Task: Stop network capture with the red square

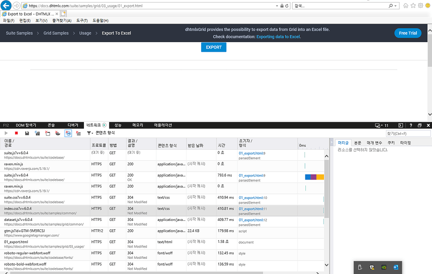Action: tap(16, 133)
